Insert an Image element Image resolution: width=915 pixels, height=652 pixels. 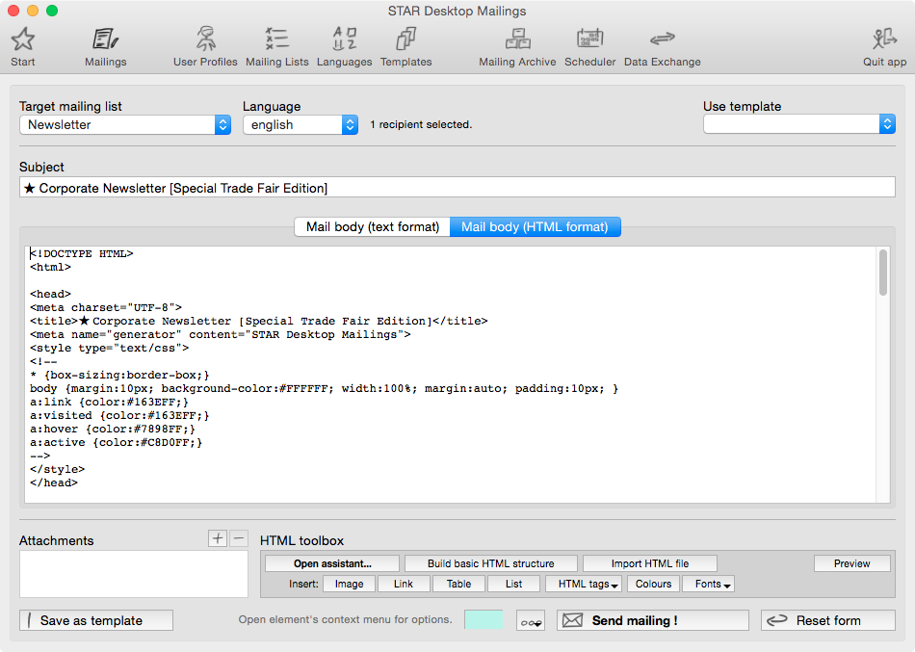point(349,584)
